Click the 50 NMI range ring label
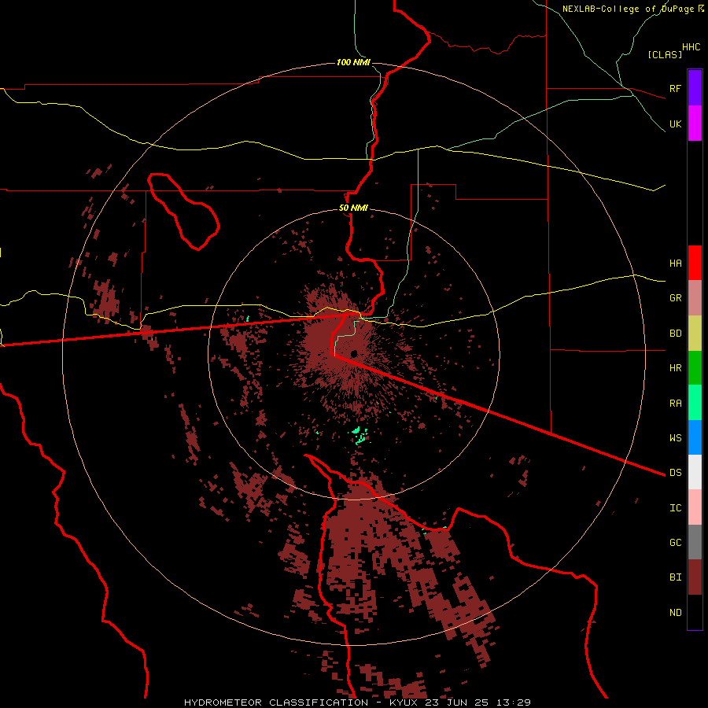Image resolution: width=708 pixels, height=708 pixels. [x=353, y=208]
